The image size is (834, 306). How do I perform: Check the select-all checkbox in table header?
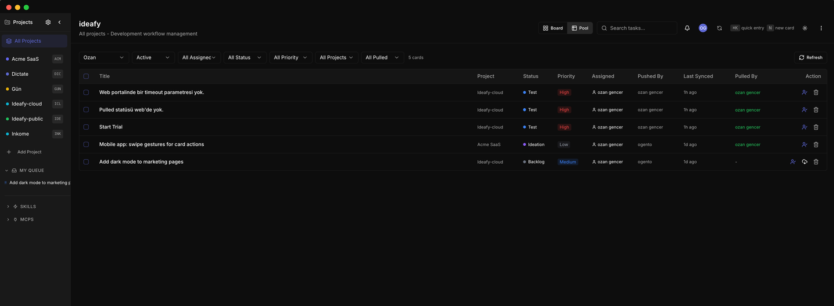(x=86, y=76)
